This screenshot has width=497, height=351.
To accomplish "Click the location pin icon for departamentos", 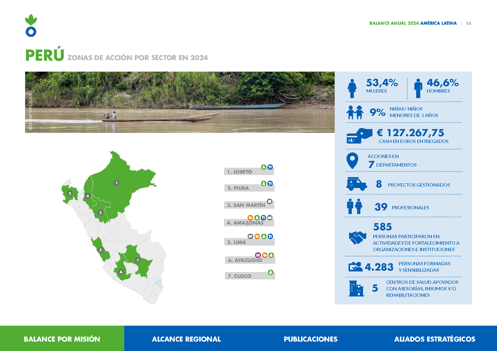I will click(x=352, y=161).
